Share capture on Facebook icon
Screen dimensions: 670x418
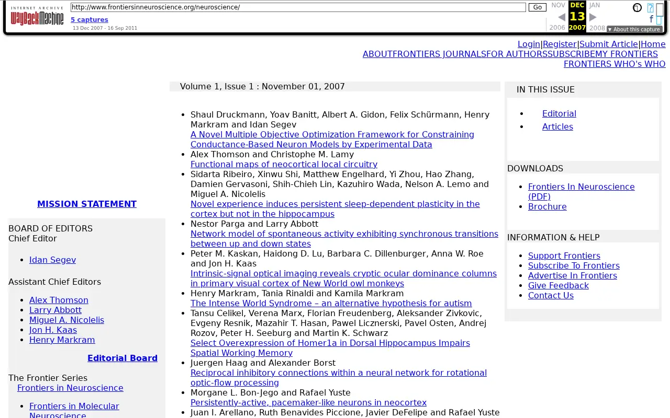(x=651, y=19)
